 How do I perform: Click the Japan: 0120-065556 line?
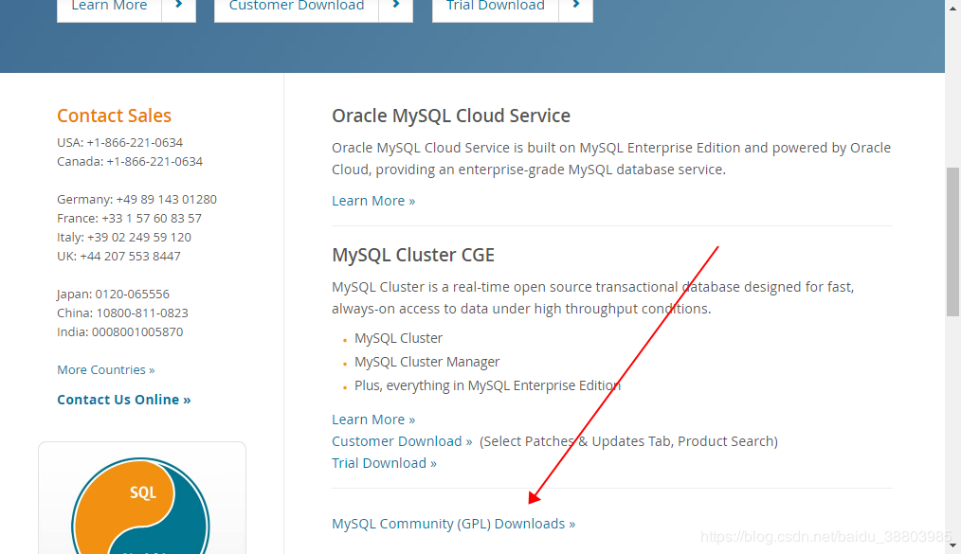click(x=114, y=295)
